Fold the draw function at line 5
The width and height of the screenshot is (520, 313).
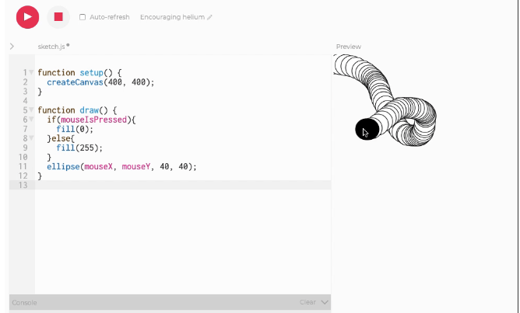click(31, 110)
